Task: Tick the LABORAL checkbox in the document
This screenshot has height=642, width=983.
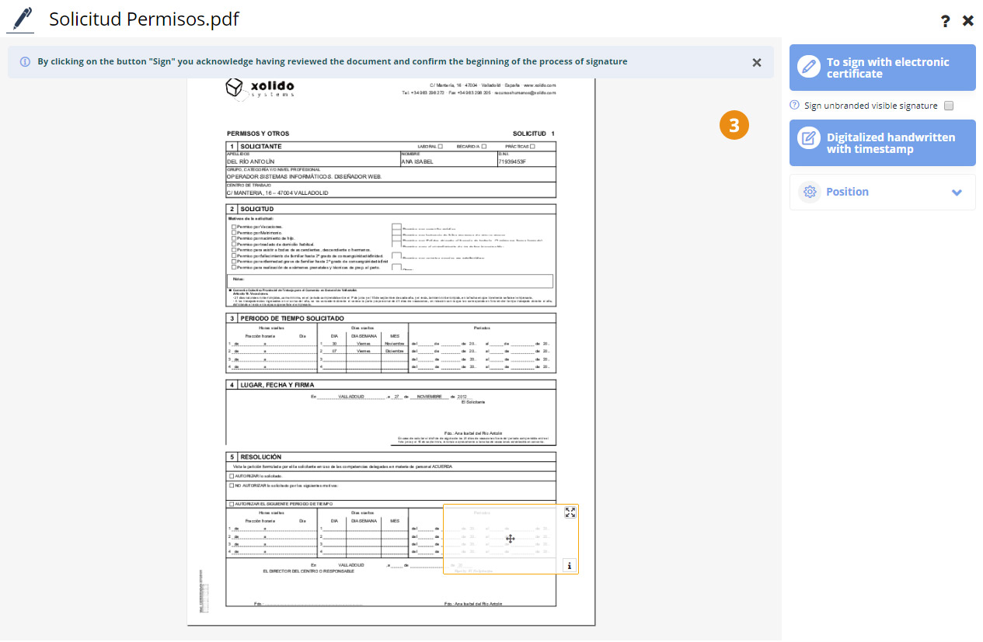Action: coord(441,146)
